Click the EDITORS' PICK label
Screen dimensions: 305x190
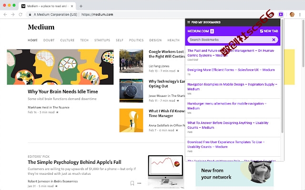pyautogui.click(x=39, y=156)
